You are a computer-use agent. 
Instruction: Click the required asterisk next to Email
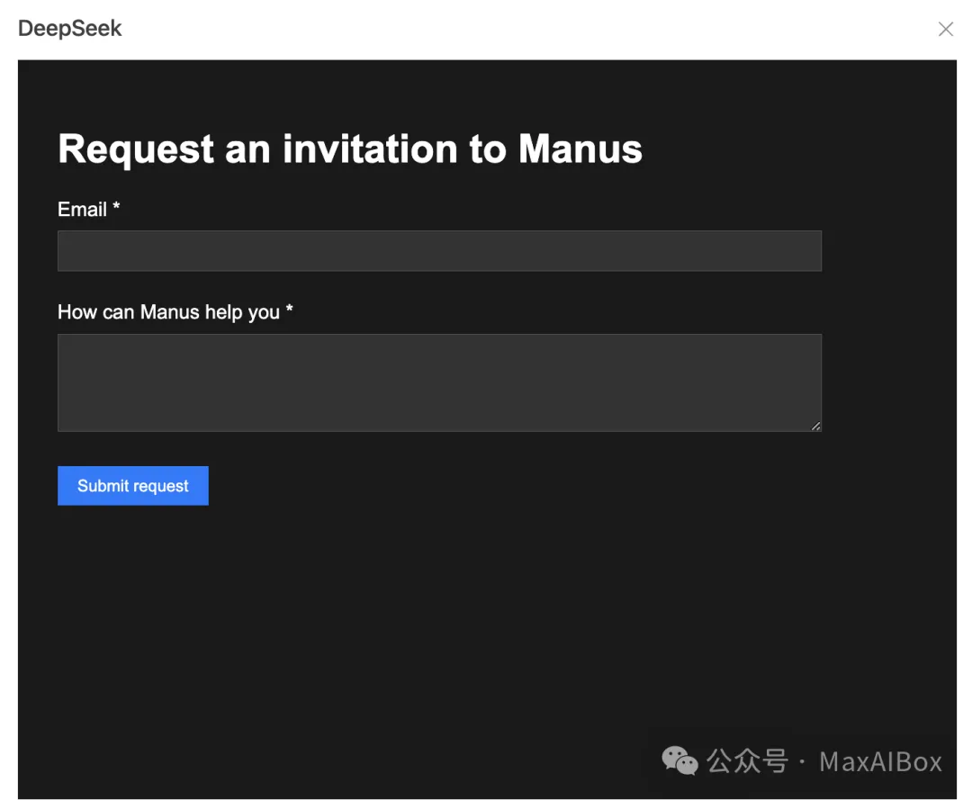coord(116,208)
